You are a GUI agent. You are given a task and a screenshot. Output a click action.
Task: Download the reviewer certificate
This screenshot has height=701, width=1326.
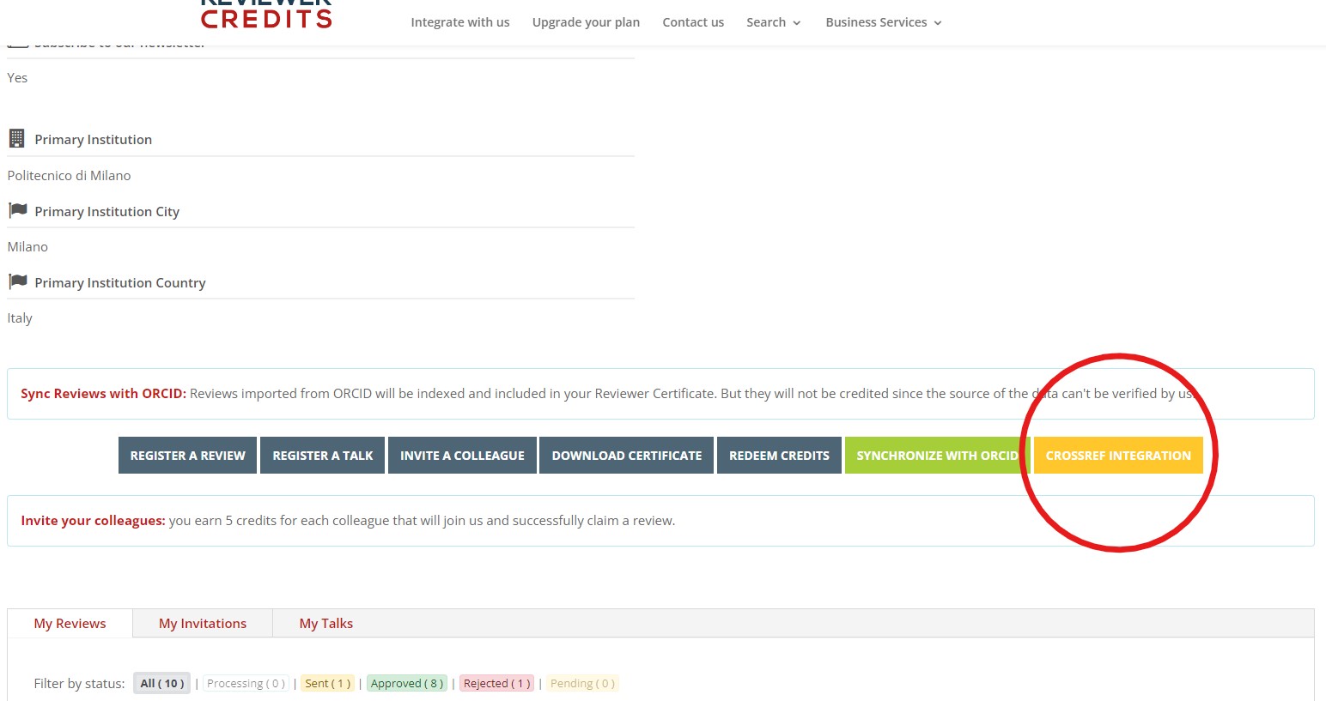pos(627,456)
